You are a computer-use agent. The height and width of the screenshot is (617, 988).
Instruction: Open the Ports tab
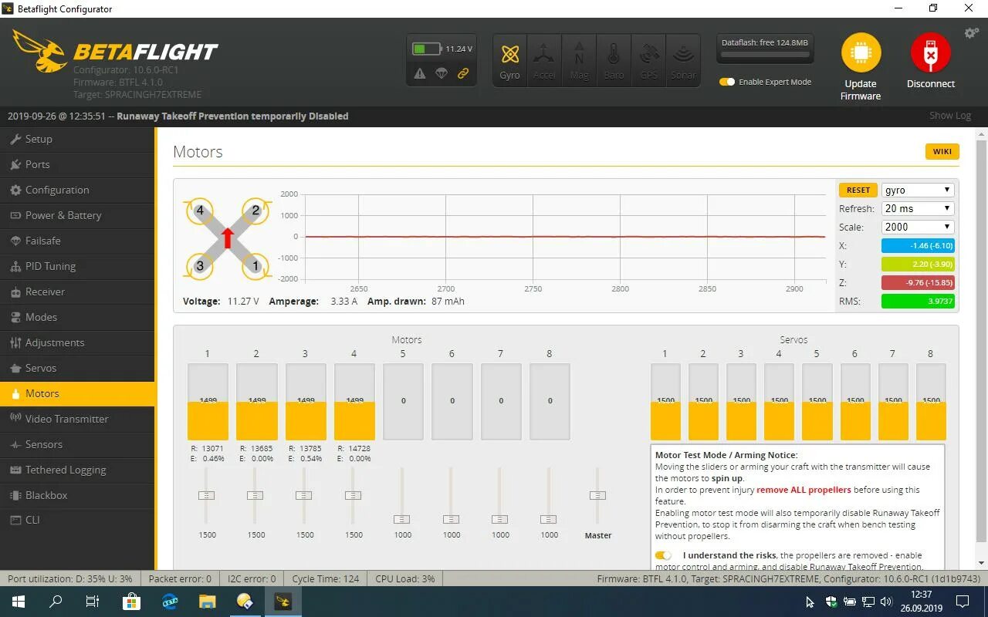point(77,164)
